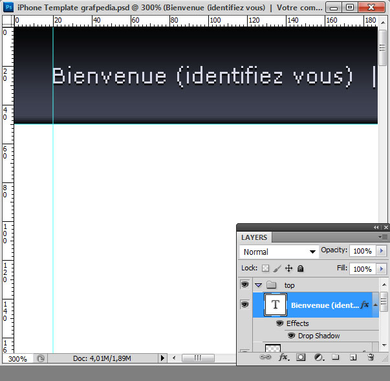Click the Effects label
The width and height of the screenshot is (390, 381).
(x=298, y=323)
